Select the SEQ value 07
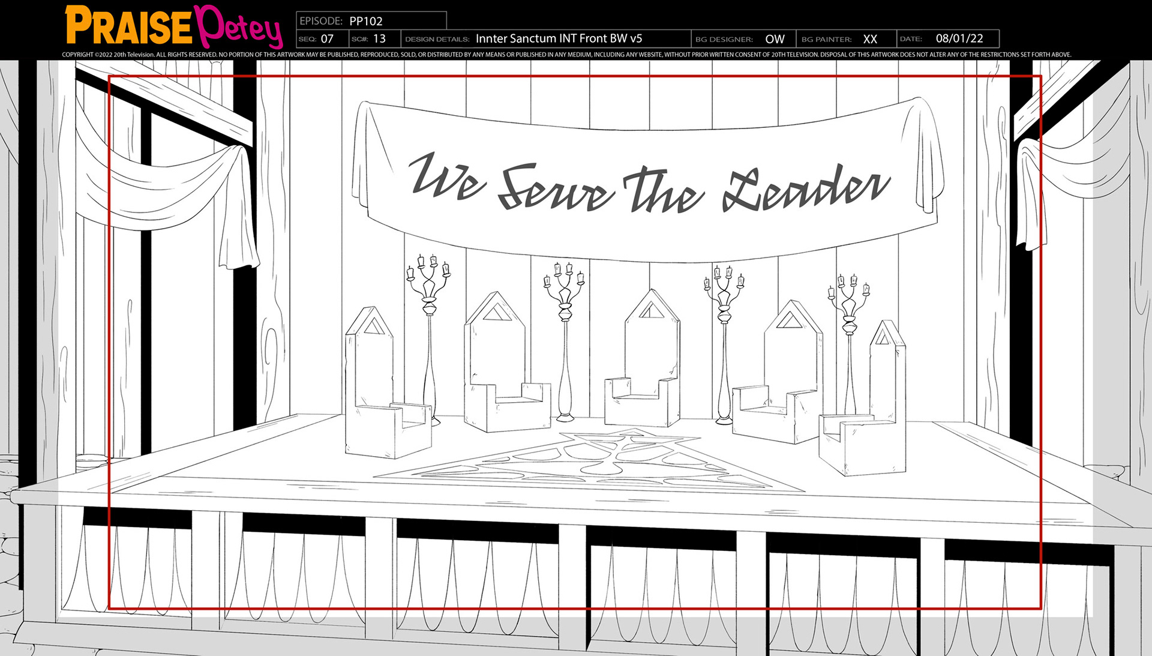This screenshot has height=656, width=1152. (x=326, y=39)
